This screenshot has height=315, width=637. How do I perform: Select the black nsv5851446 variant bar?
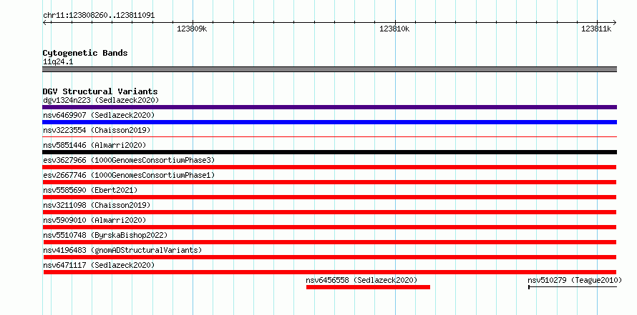click(329, 152)
